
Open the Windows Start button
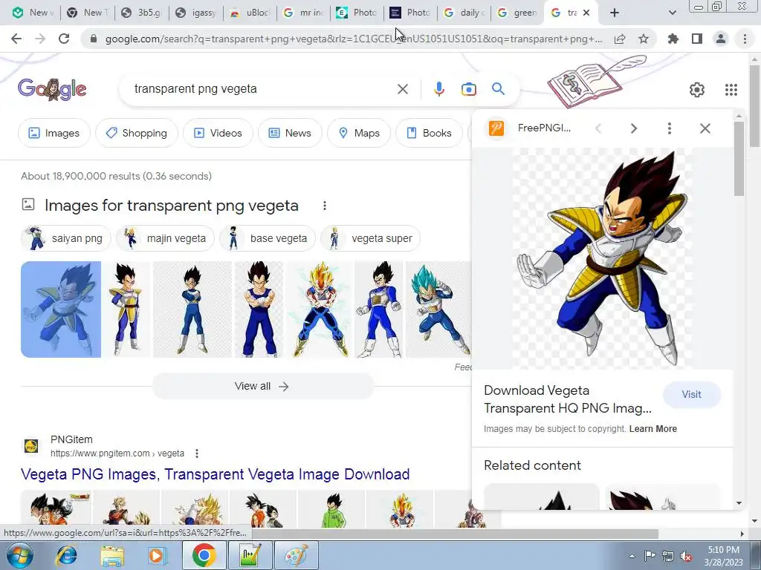(x=19, y=555)
